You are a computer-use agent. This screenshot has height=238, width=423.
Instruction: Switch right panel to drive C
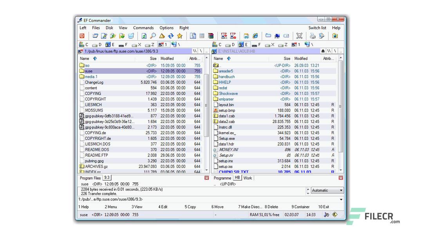click(x=217, y=45)
